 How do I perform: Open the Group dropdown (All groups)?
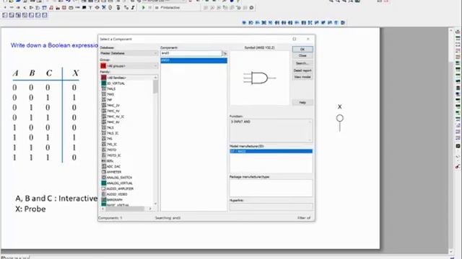[x=128, y=65]
